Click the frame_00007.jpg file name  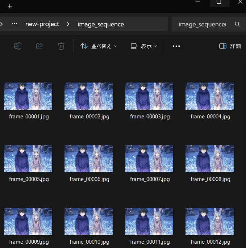click(150, 179)
